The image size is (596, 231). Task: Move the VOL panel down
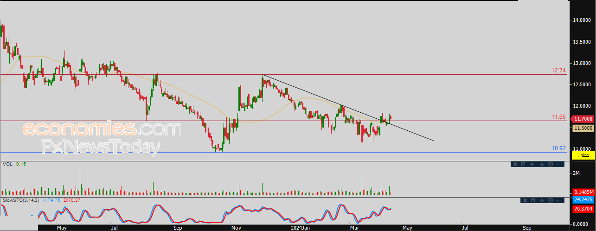coord(542,164)
